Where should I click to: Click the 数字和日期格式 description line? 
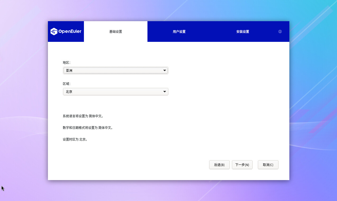[88, 128]
